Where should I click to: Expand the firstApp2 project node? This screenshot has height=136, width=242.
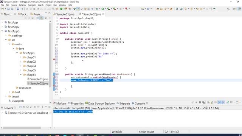tap(2, 27)
